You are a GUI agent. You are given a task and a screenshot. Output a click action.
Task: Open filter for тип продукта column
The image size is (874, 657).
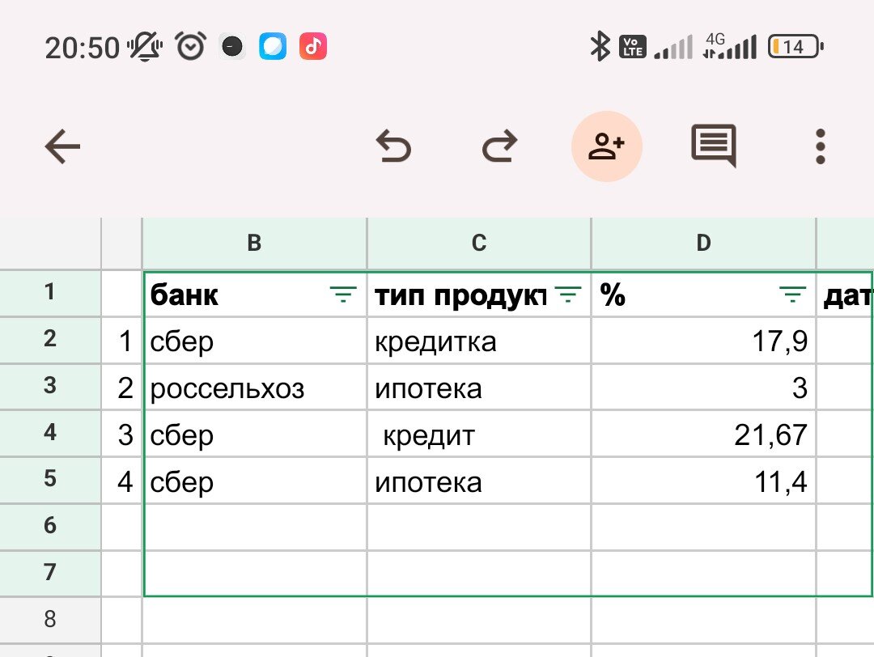coord(568,295)
